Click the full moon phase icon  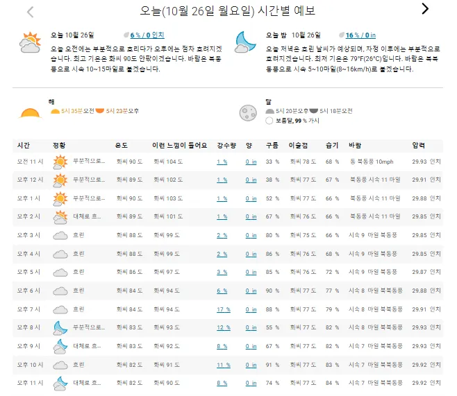point(248,112)
